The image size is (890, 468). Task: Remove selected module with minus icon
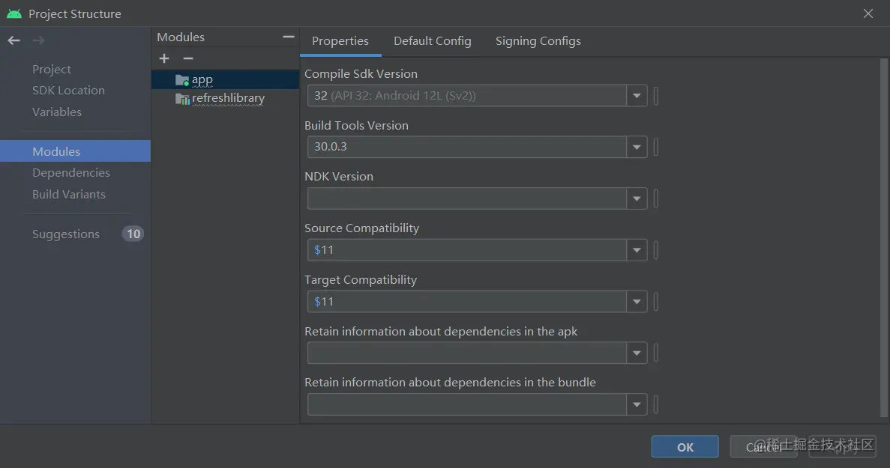[188, 58]
